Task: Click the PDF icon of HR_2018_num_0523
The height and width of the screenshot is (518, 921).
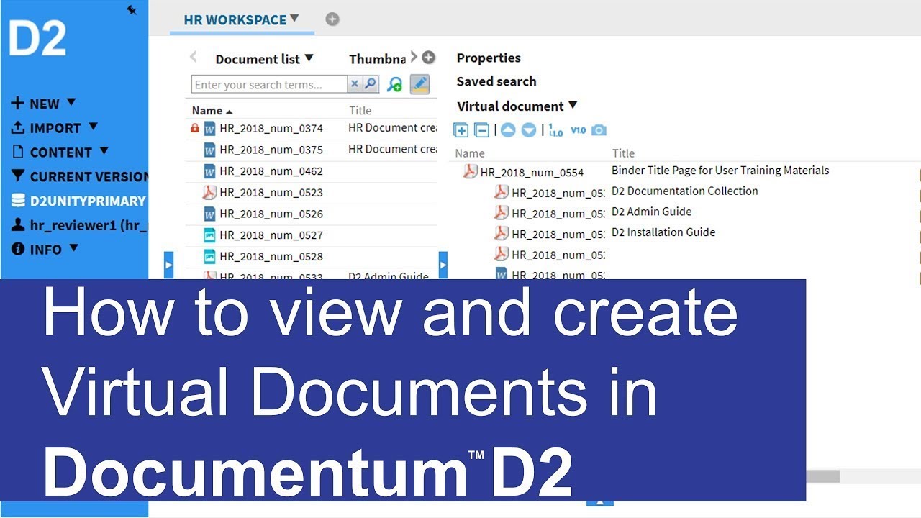Action: 209,192
